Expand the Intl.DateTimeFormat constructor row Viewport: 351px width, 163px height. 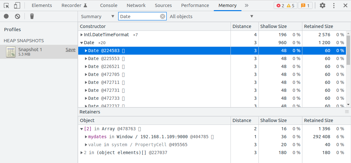(x=82, y=35)
